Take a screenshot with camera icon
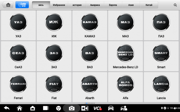Screen dimensions: 180x112 [72, 108]
